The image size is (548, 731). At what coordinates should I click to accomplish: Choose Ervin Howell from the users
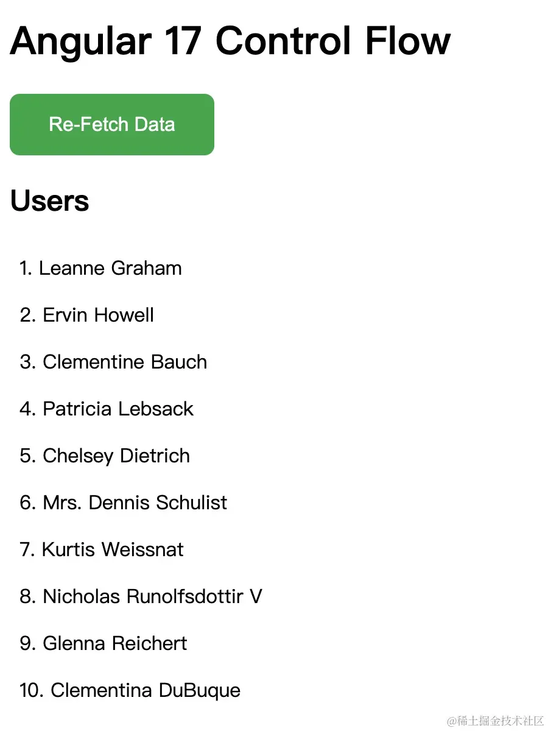97,315
